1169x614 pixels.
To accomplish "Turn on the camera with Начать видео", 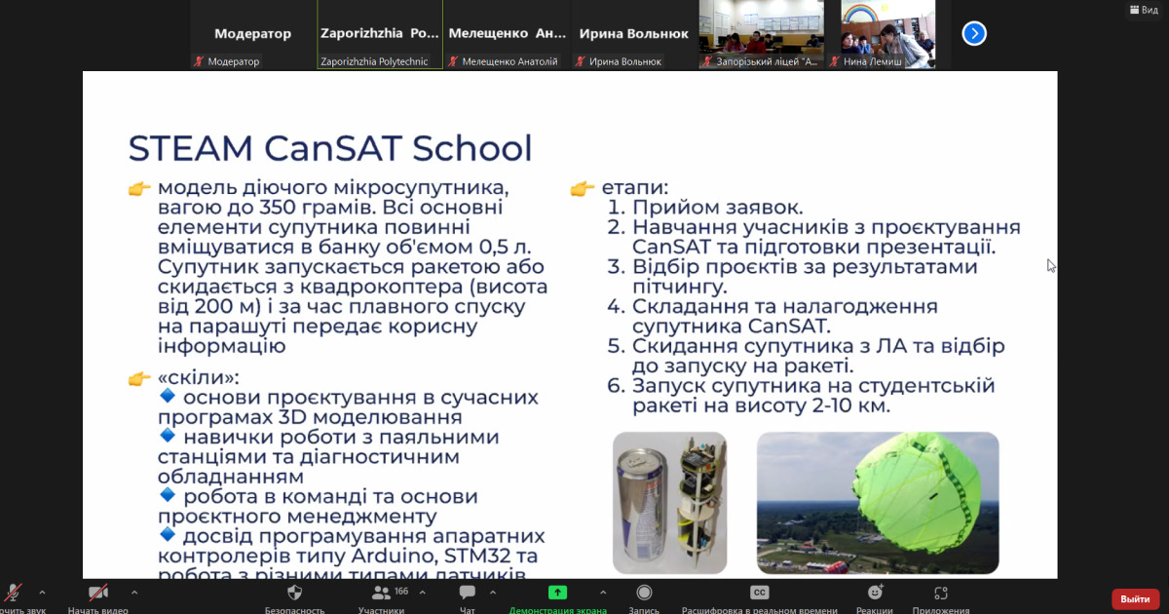I will click(x=97, y=593).
